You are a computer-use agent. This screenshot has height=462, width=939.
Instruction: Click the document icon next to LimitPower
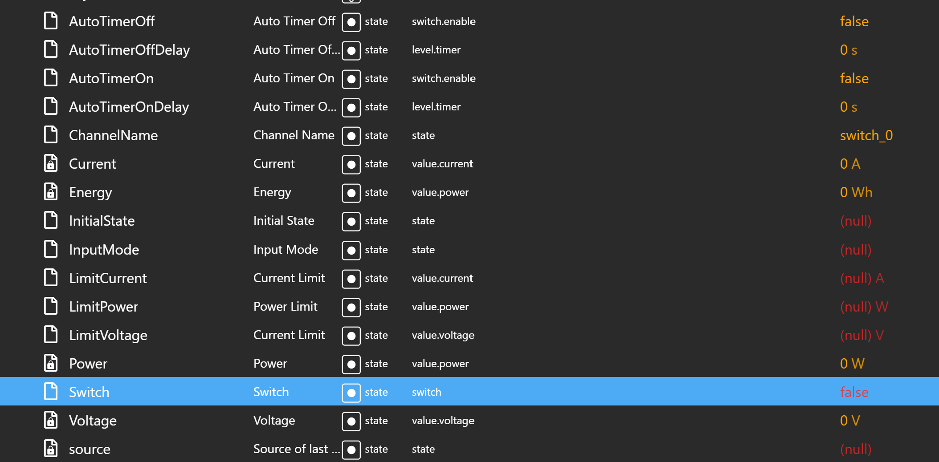pos(50,306)
